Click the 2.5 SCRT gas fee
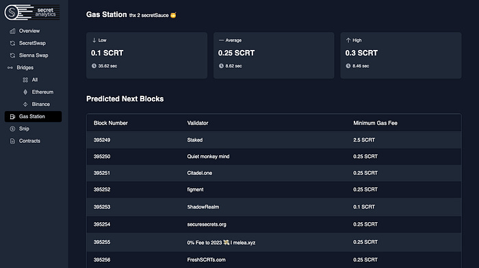479x268 pixels. 364,139
